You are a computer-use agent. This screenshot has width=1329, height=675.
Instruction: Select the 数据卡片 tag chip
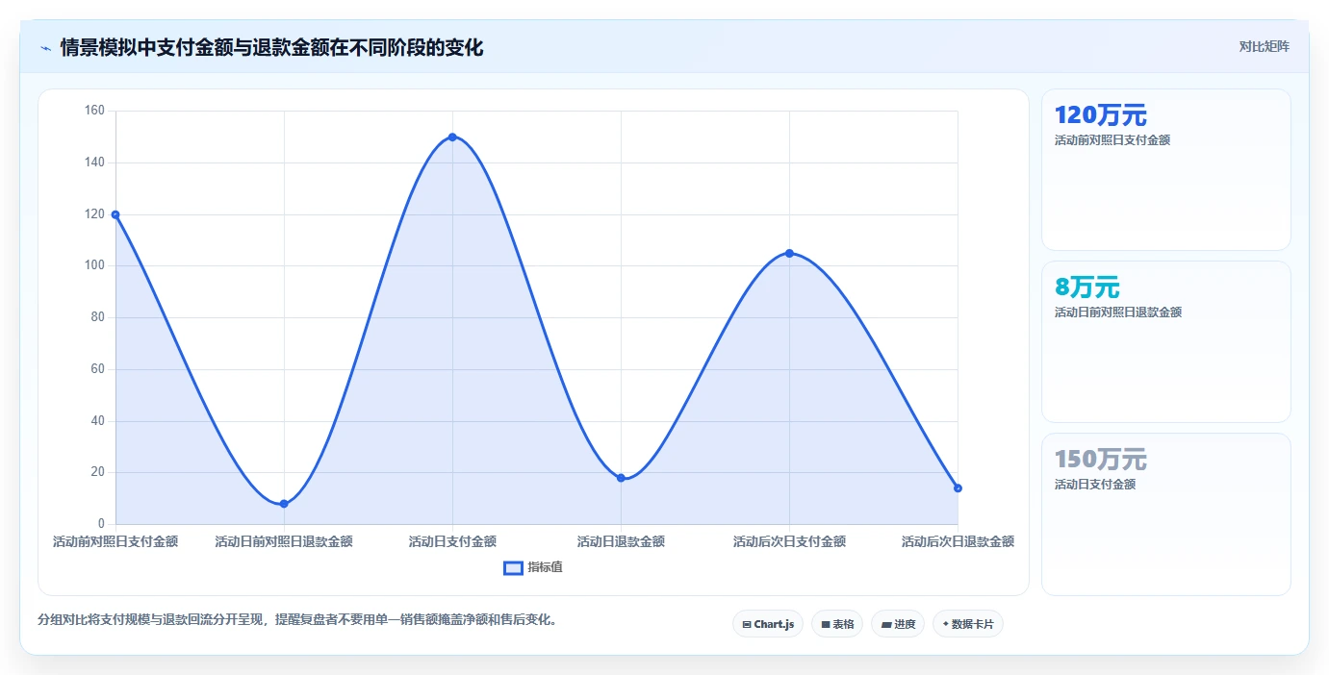click(x=968, y=624)
